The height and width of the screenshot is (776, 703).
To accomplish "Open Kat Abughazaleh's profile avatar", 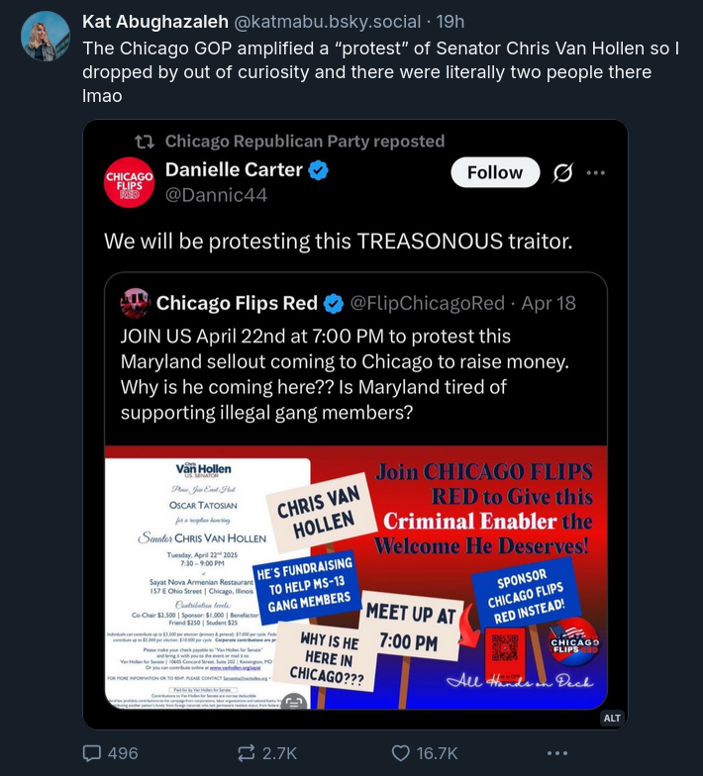I will tap(46, 36).
